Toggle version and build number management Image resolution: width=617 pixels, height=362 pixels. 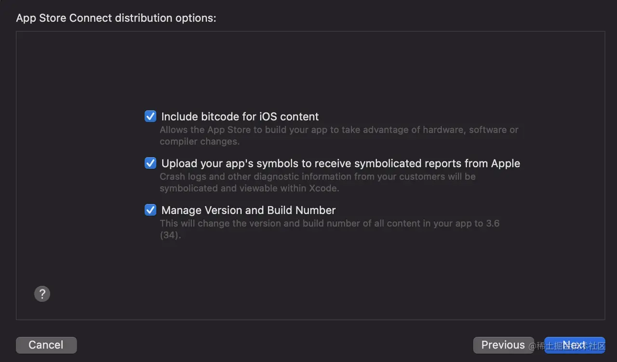pos(150,210)
